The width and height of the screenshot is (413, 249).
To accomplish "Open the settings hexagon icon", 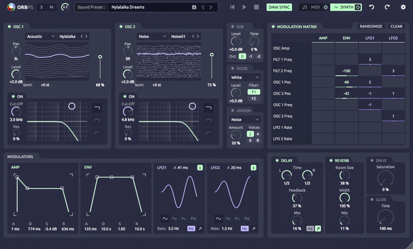I will tap(403, 7).
